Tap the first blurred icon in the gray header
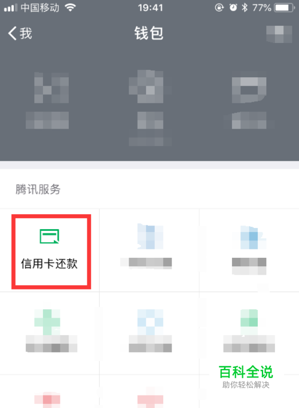This screenshot has height=408, width=299. pos(47,100)
